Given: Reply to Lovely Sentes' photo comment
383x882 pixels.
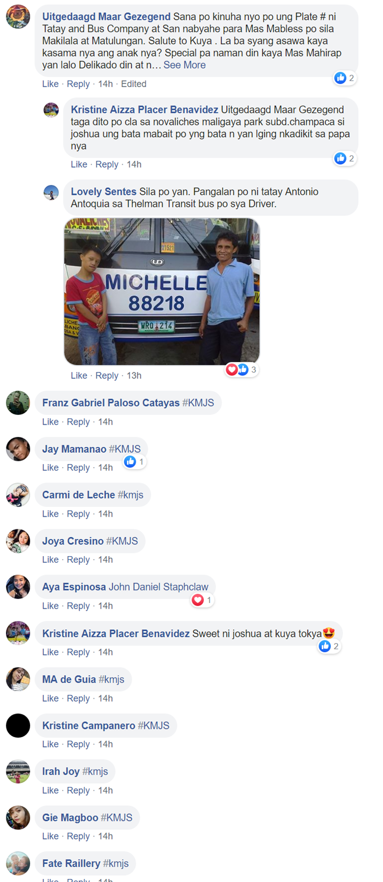Looking at the screenshot, I should 107,376.
